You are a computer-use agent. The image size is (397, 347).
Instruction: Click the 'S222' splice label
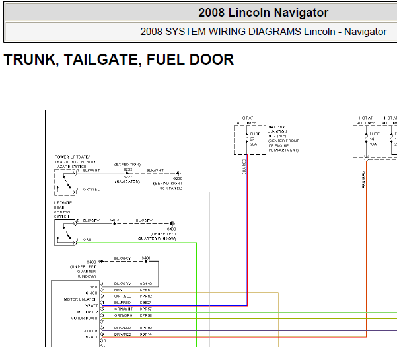[x=127, y=169]
